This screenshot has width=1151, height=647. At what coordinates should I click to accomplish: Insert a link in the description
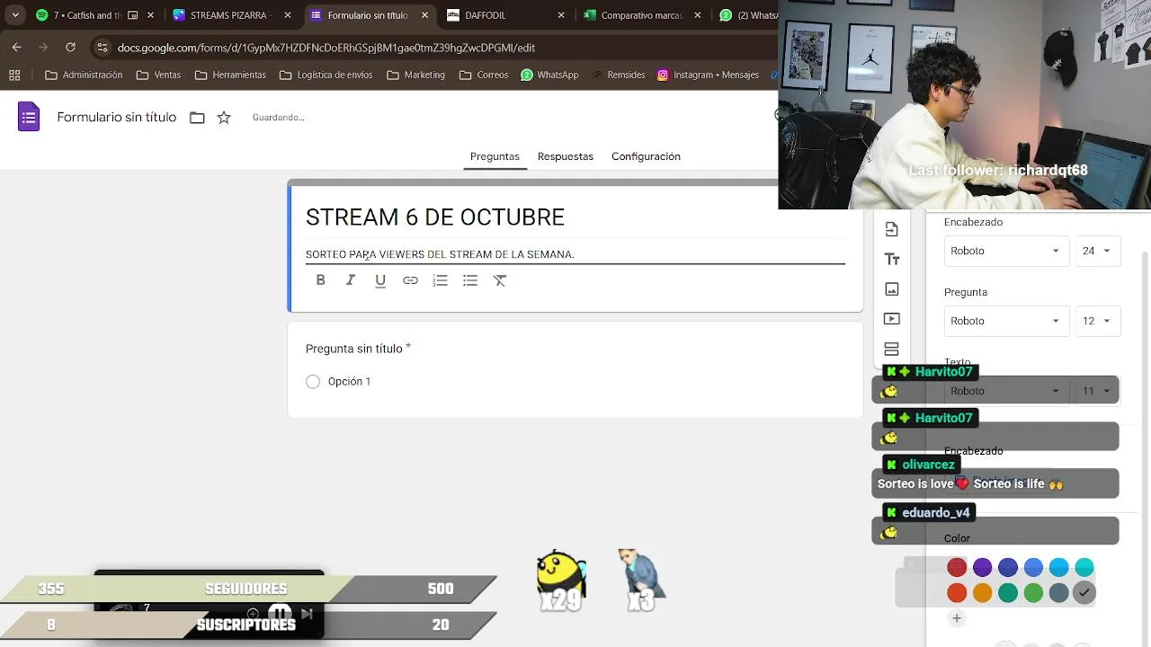(410, 280)
